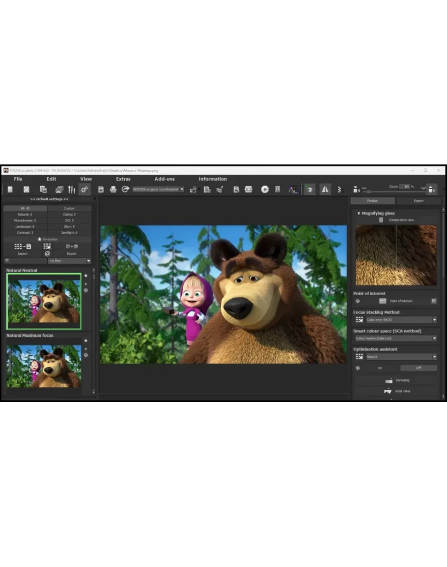Select the Custom presets category
The height and width of the screenshot is (567, 447).
69,209
